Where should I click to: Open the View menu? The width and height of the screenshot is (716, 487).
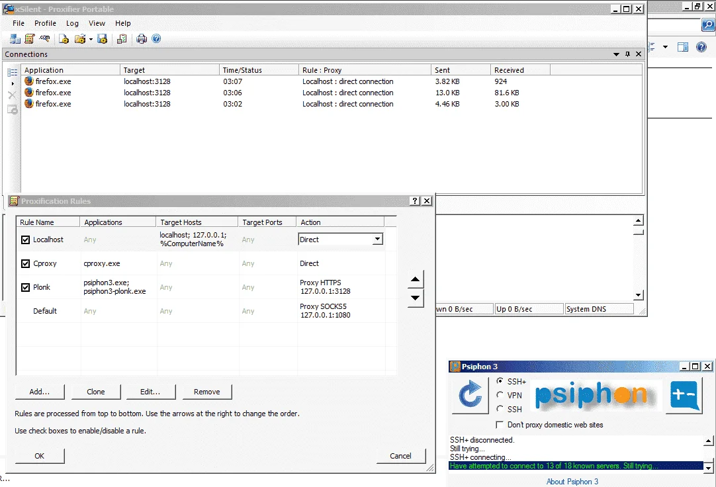[97, 23]
